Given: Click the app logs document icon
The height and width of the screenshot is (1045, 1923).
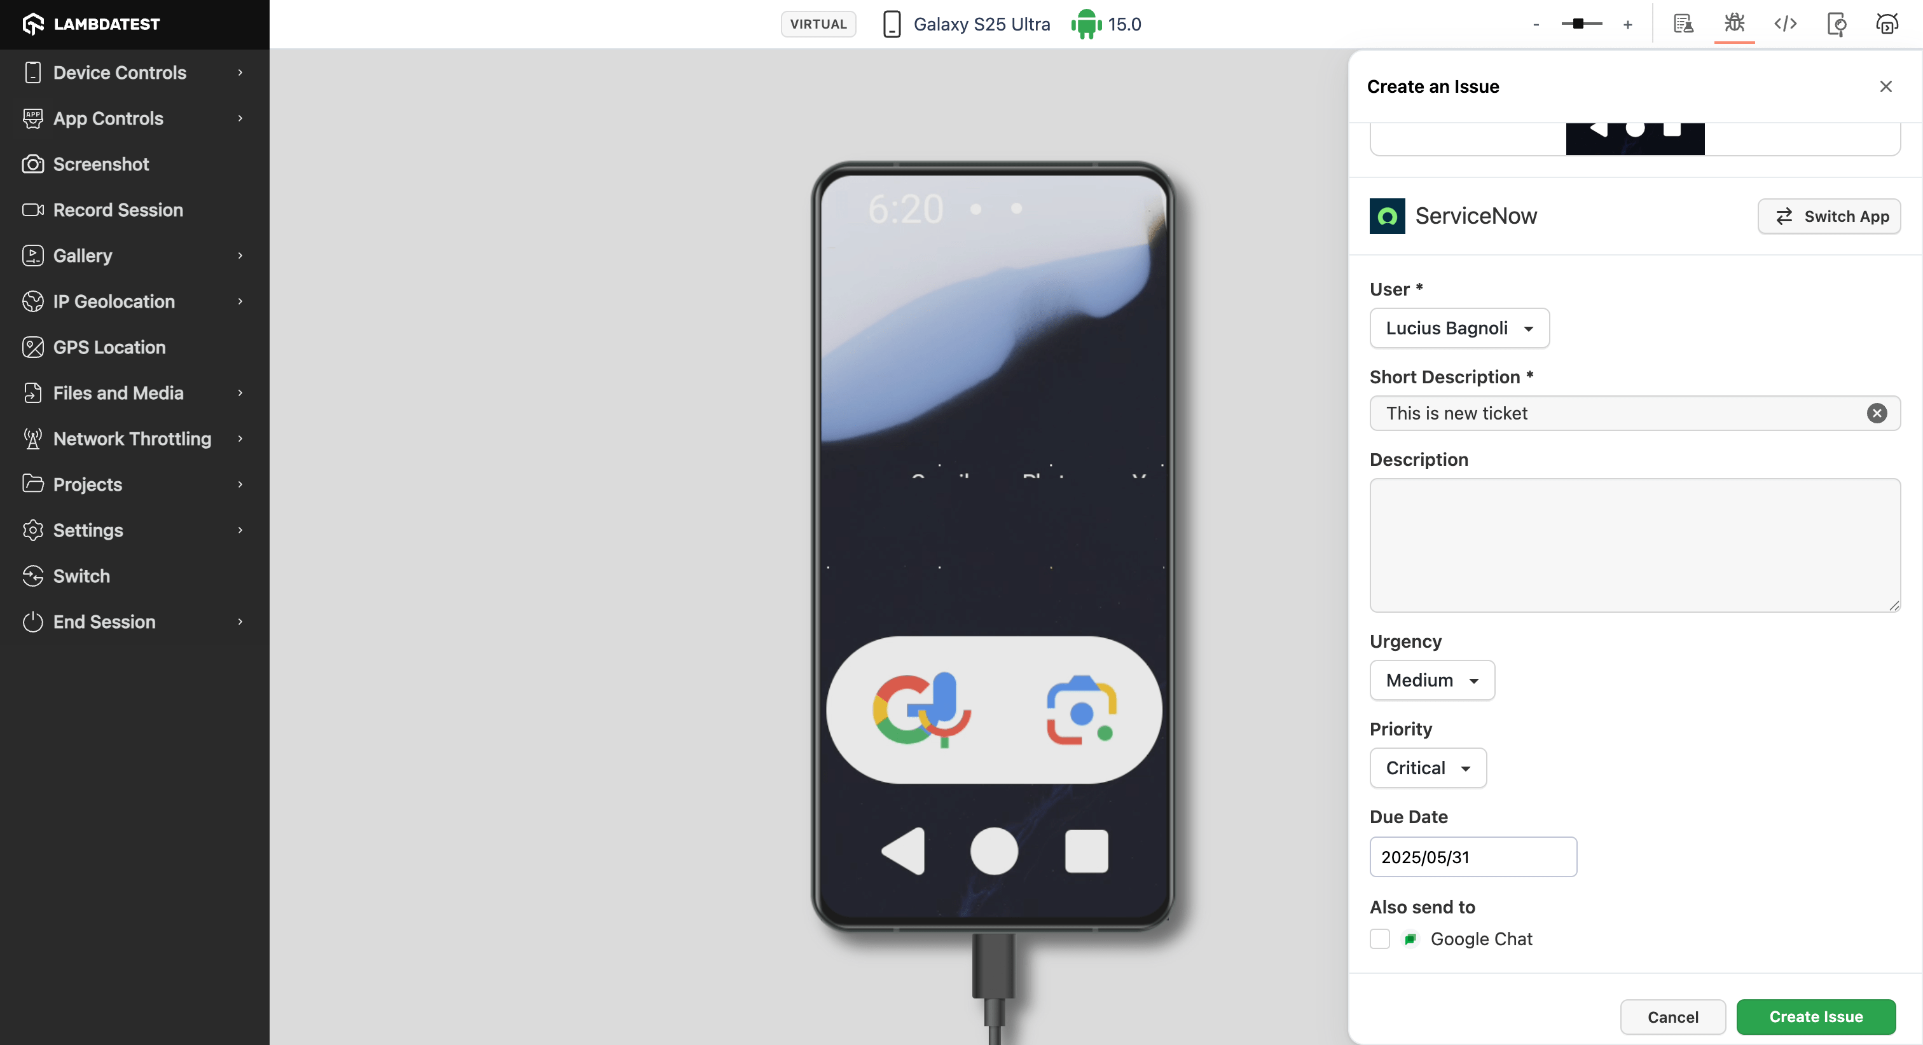Looking at the screenshot, I should pos(1683,24).
